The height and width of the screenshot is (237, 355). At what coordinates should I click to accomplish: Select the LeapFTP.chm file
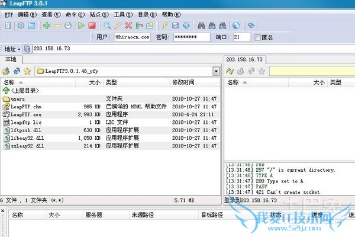[x=111, y=107]
